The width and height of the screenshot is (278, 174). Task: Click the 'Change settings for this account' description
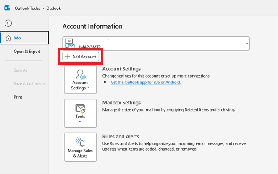[156, 76]
